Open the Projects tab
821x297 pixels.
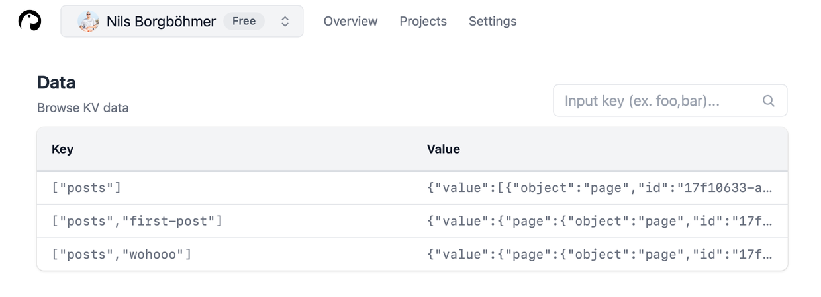point(423,21)
